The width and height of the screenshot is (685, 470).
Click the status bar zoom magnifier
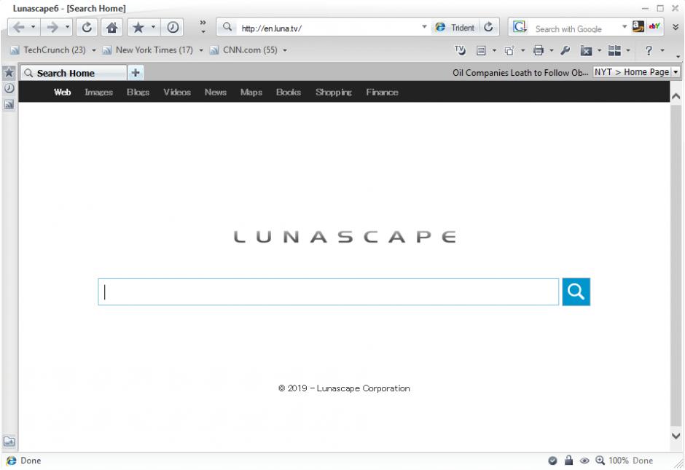[x=600, y=460]
